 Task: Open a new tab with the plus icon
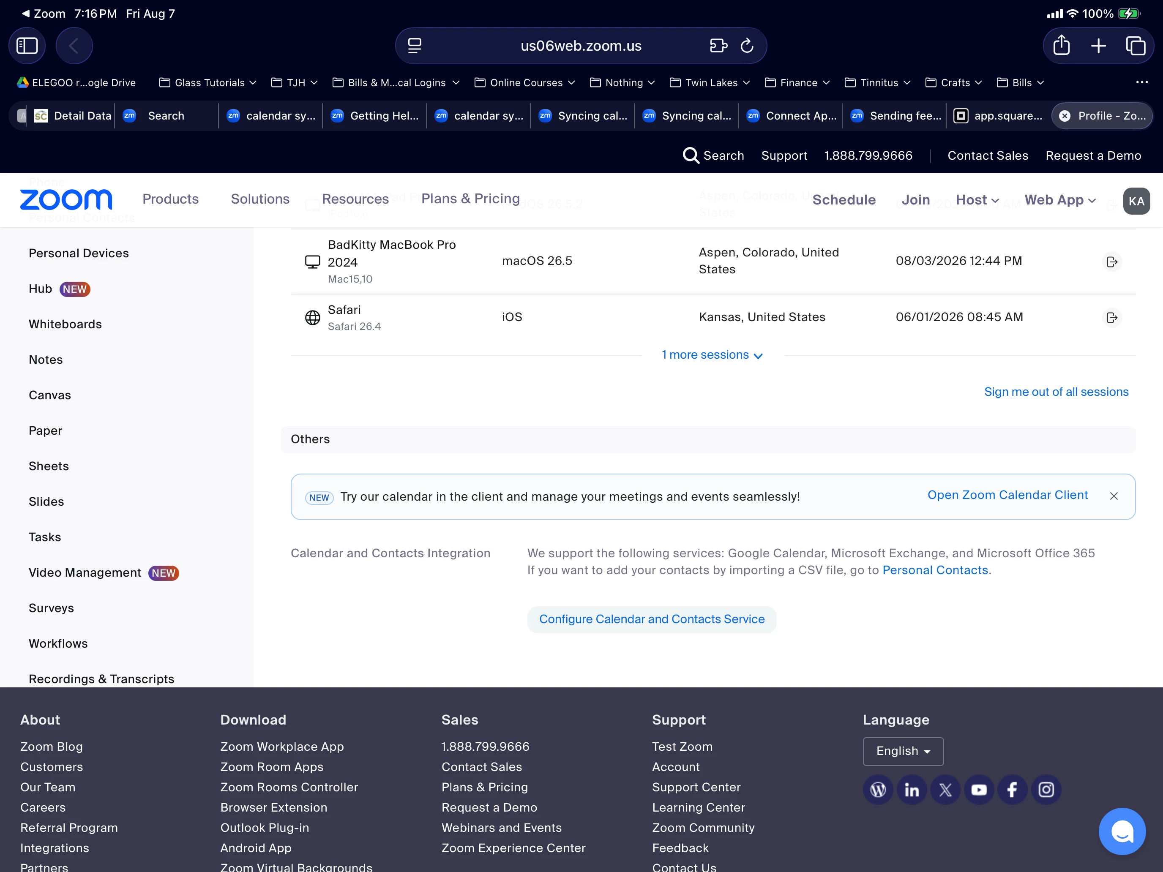point(1098,46)
